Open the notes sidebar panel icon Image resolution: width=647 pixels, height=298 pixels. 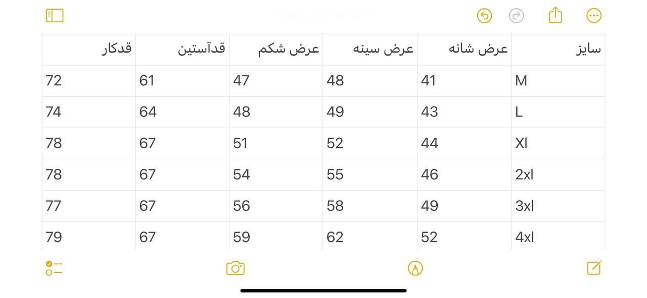(55, 16)
